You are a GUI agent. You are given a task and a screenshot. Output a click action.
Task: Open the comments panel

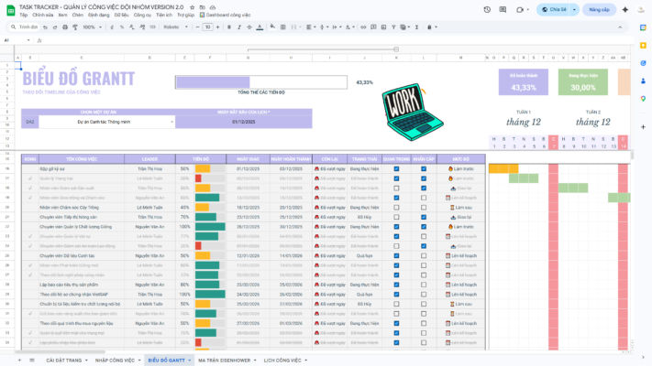(x=503, y=9)
